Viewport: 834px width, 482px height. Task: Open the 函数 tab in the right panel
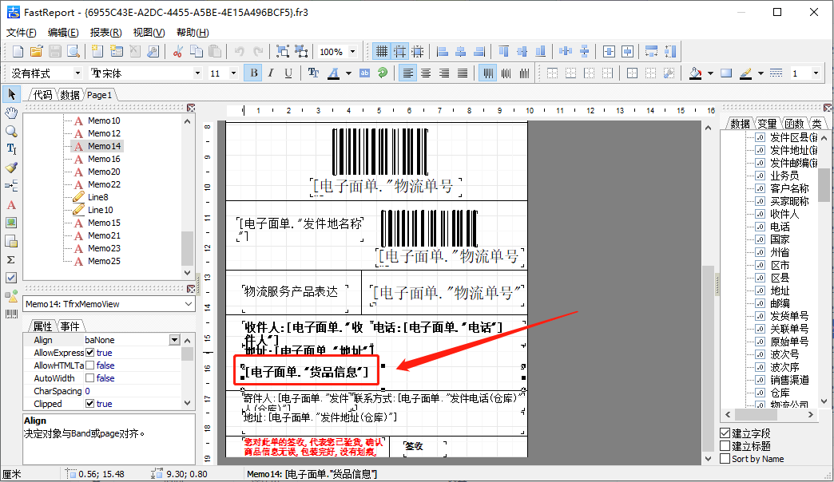pyautogui.click(x=794, y=123)
